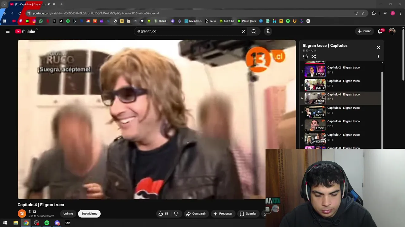Screen dimensions: 405x227
Task: Play Capítulo 3 from playlist
Action: tap(340, 85)
